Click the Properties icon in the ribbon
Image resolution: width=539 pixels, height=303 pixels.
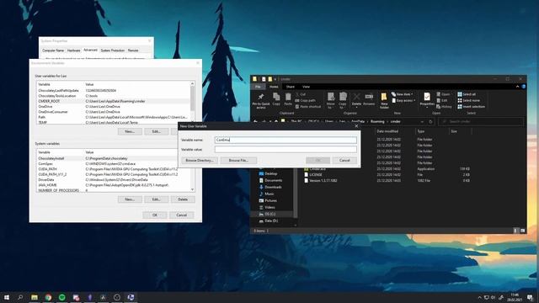tap(427, 99)
